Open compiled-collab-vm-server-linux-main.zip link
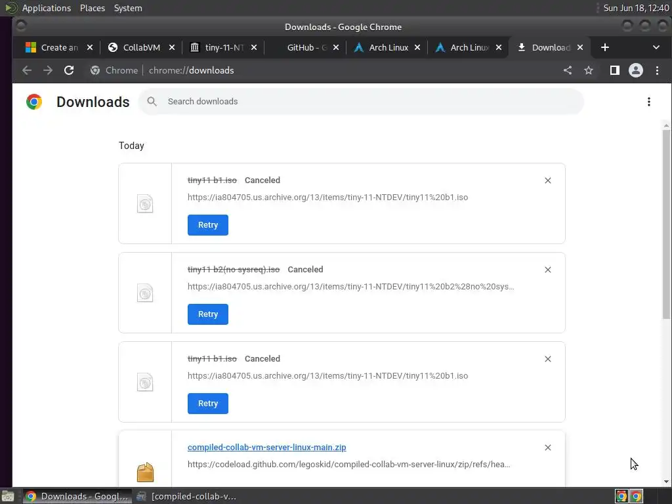Viewport: 672px width, 504px height. (266, 448)
